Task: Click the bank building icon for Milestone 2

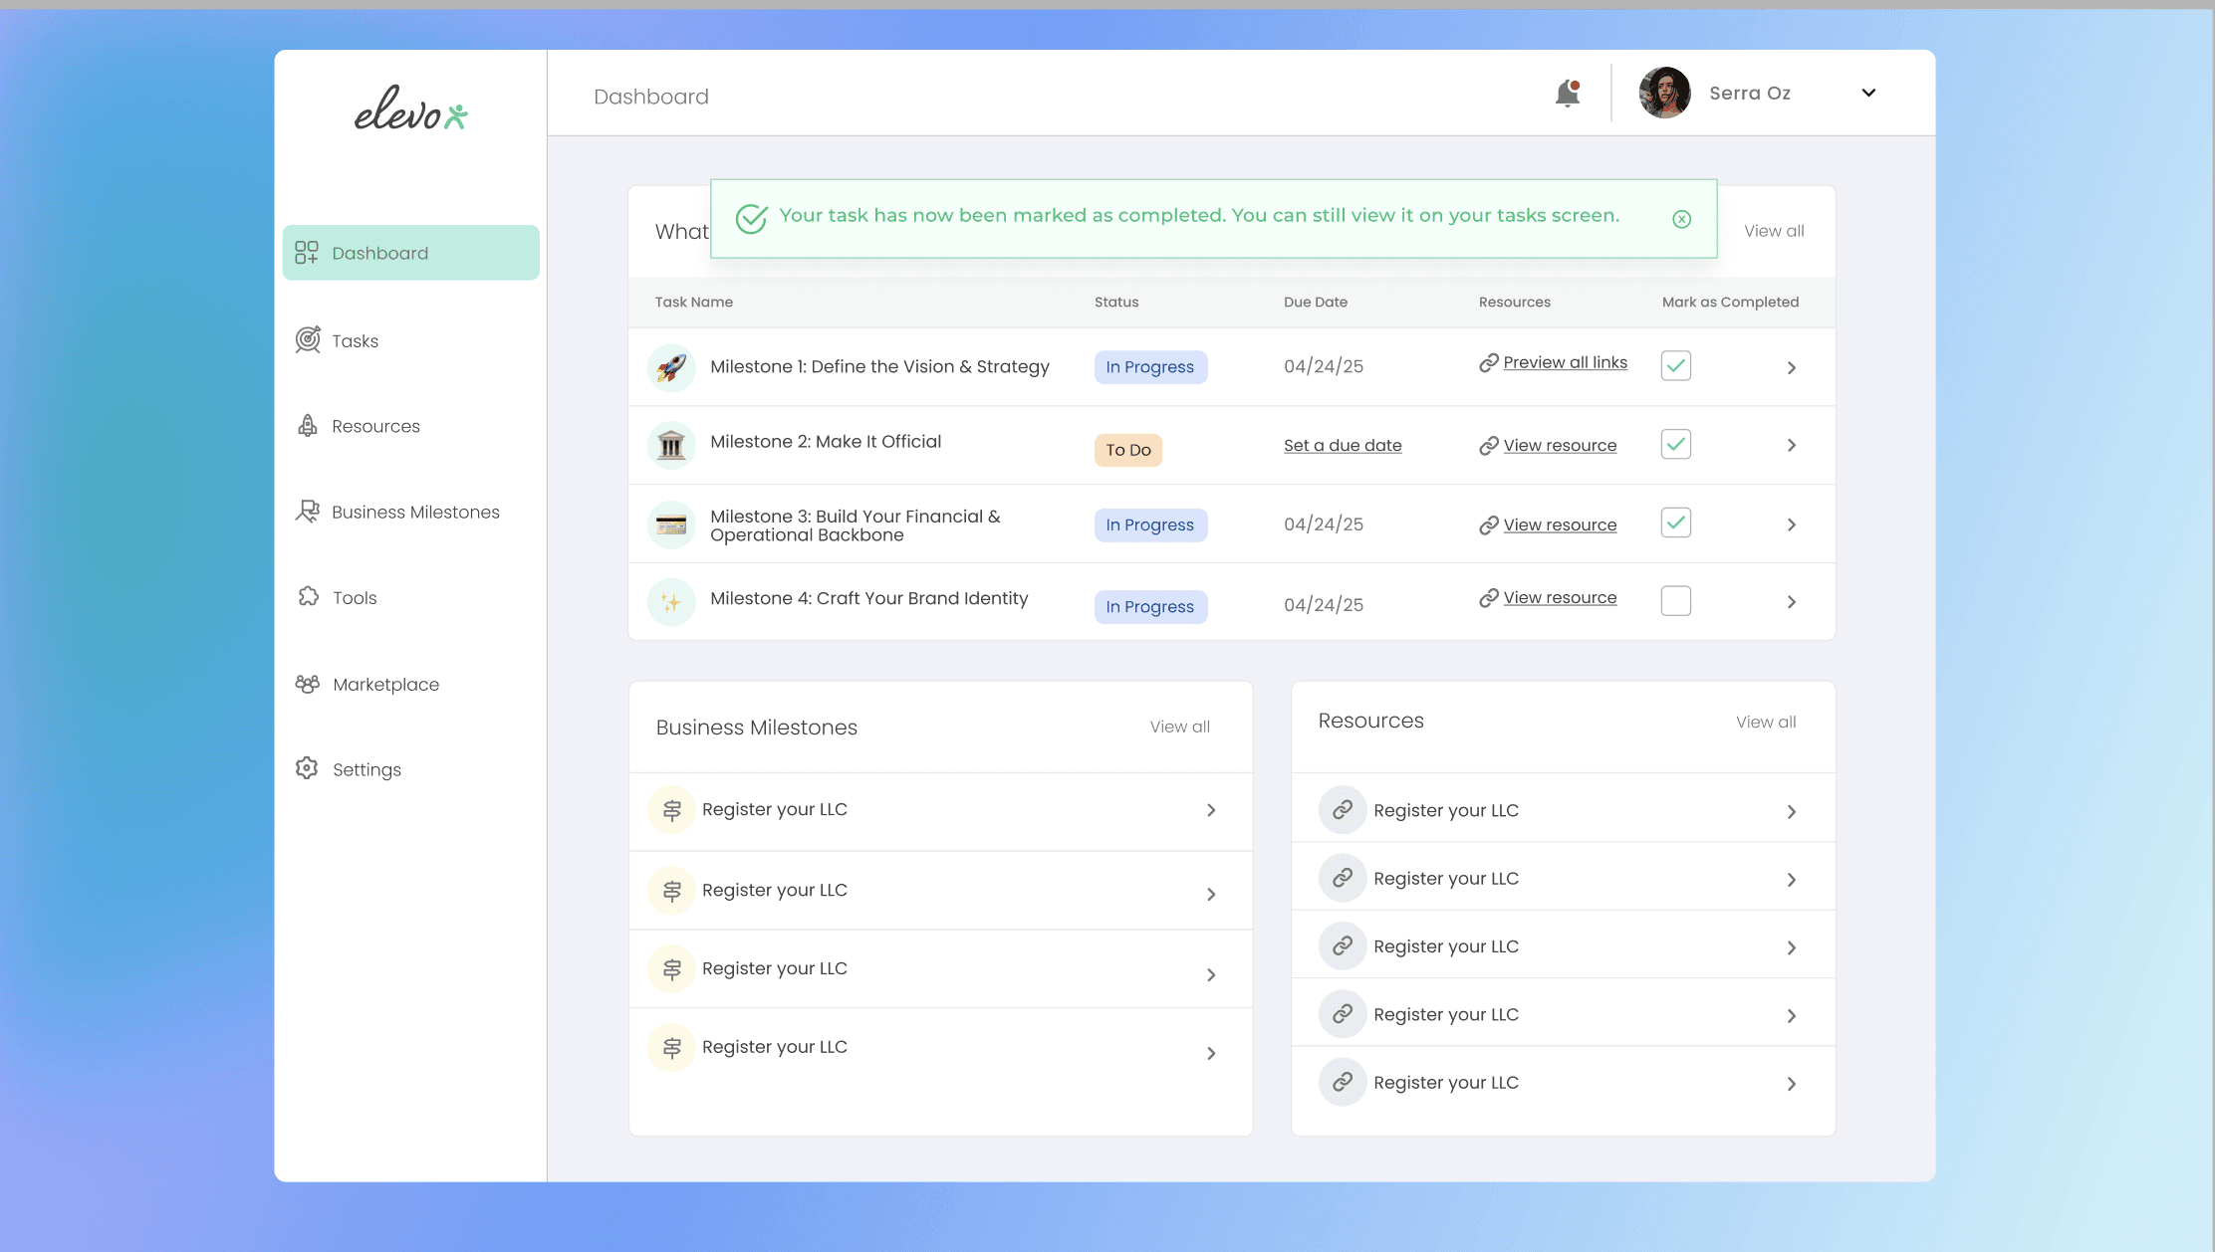Action: [671, 445]
